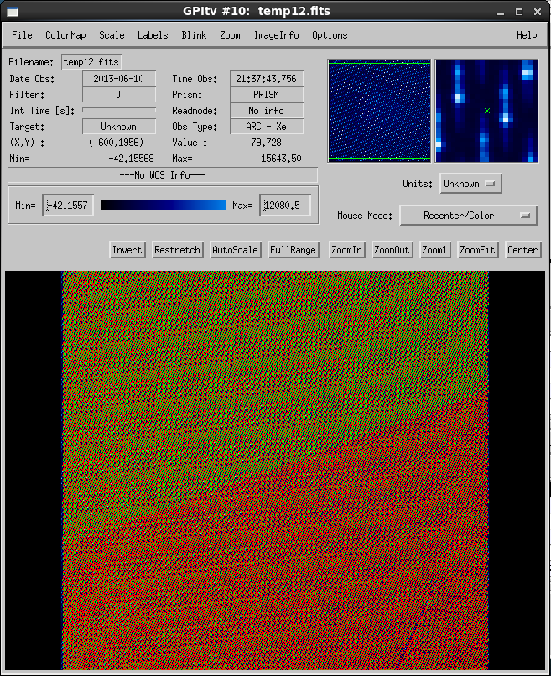This screenshot has height=677, width=551.
Task: Click the overview pan thumbnail image
Action: pos(379,110)
